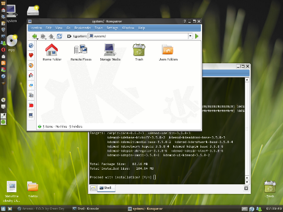Click the shield icon in the left dock
Viewport: 283px width, 212px height.
point(3,29)
